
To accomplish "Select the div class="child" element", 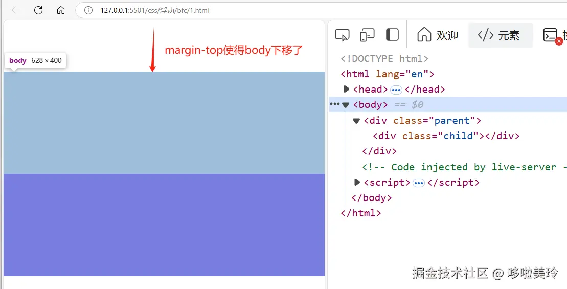I will (x=446, y=136).
